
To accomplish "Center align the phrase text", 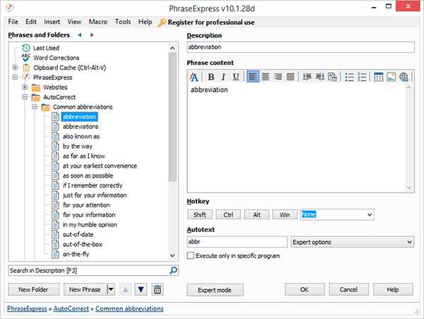I will click(265, 77).
